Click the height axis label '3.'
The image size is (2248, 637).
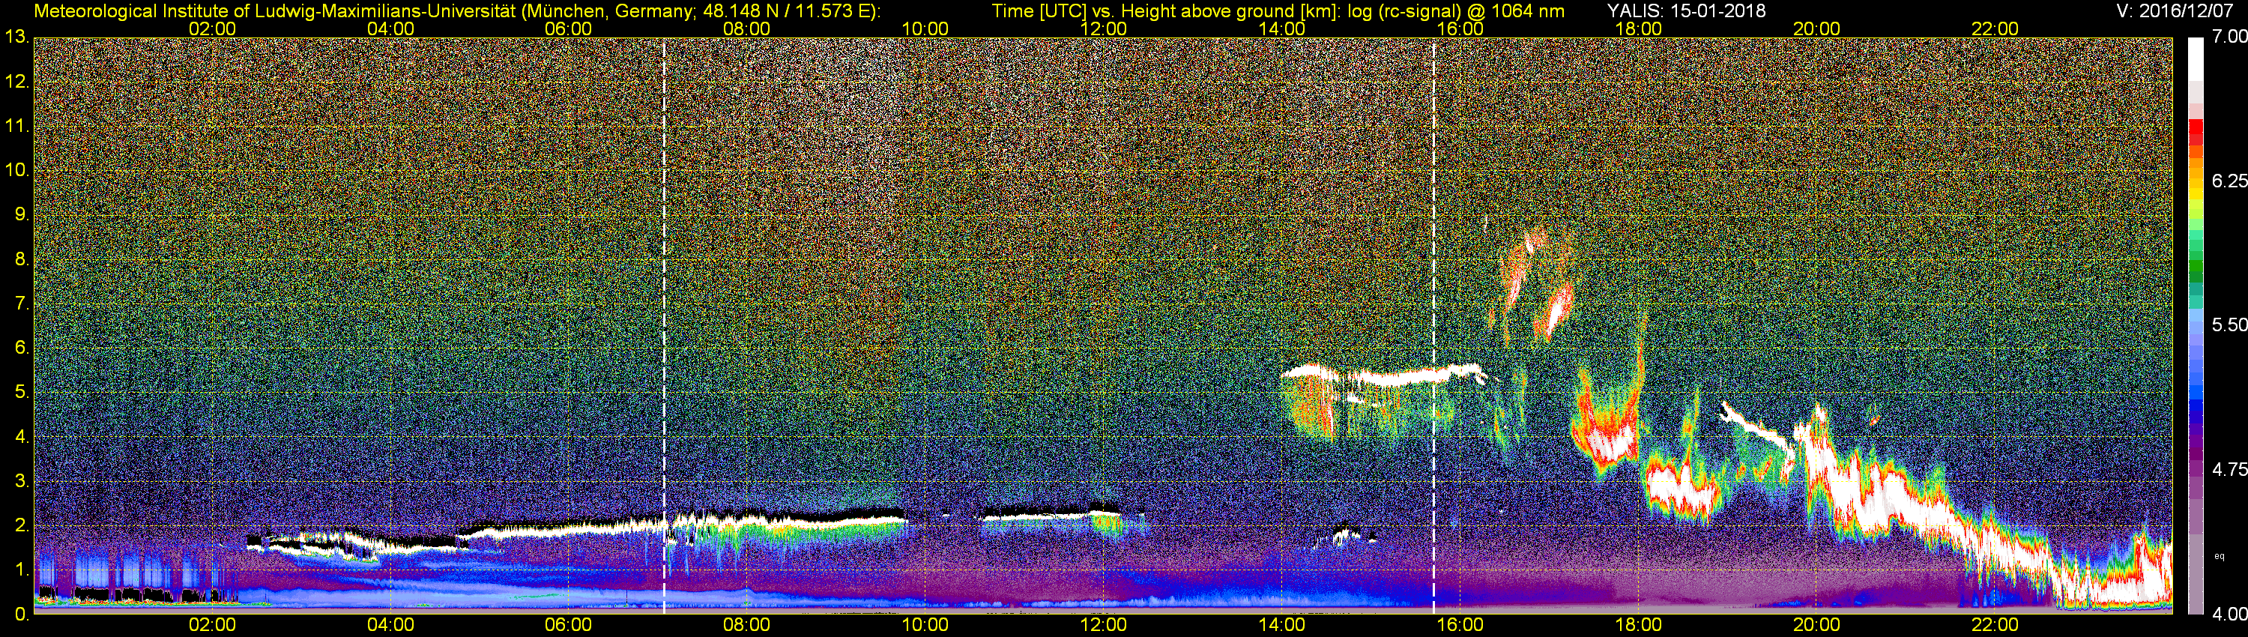tap(22, 482)
